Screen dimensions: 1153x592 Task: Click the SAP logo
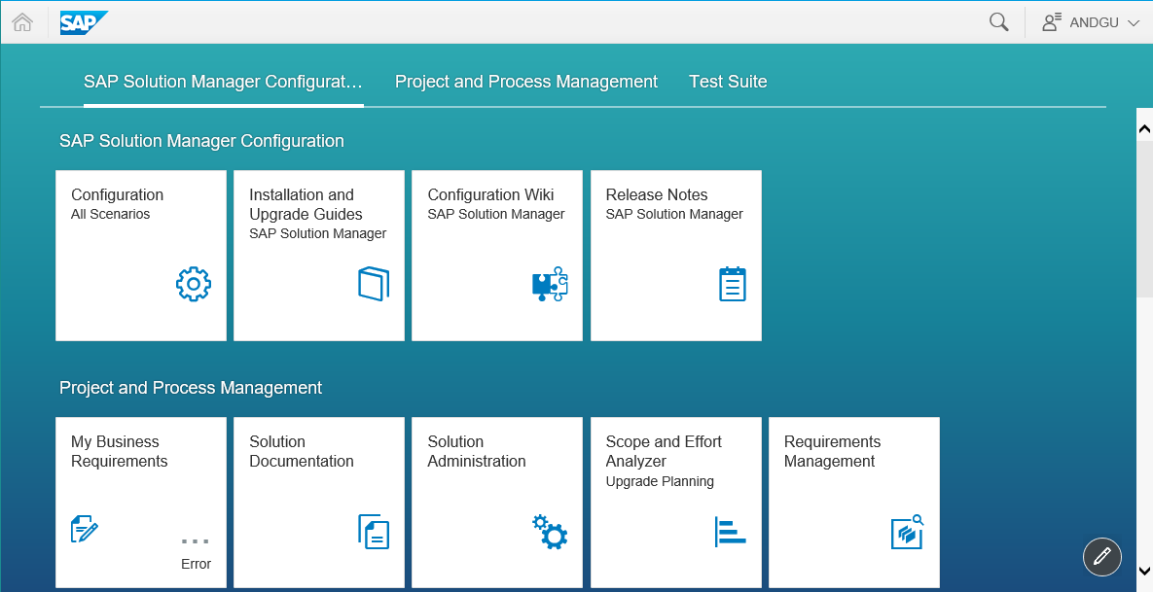84,22
